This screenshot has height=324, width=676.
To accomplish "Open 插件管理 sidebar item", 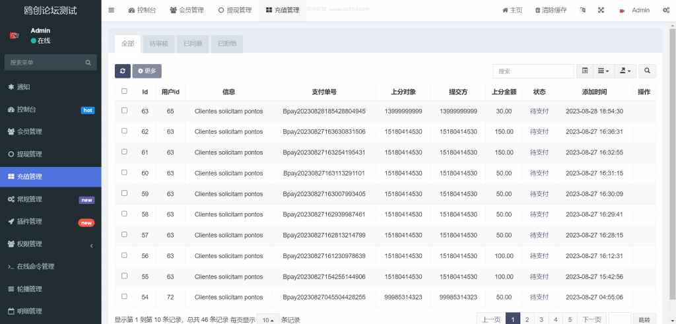I will pyautogui.click(x=51, y=222).
